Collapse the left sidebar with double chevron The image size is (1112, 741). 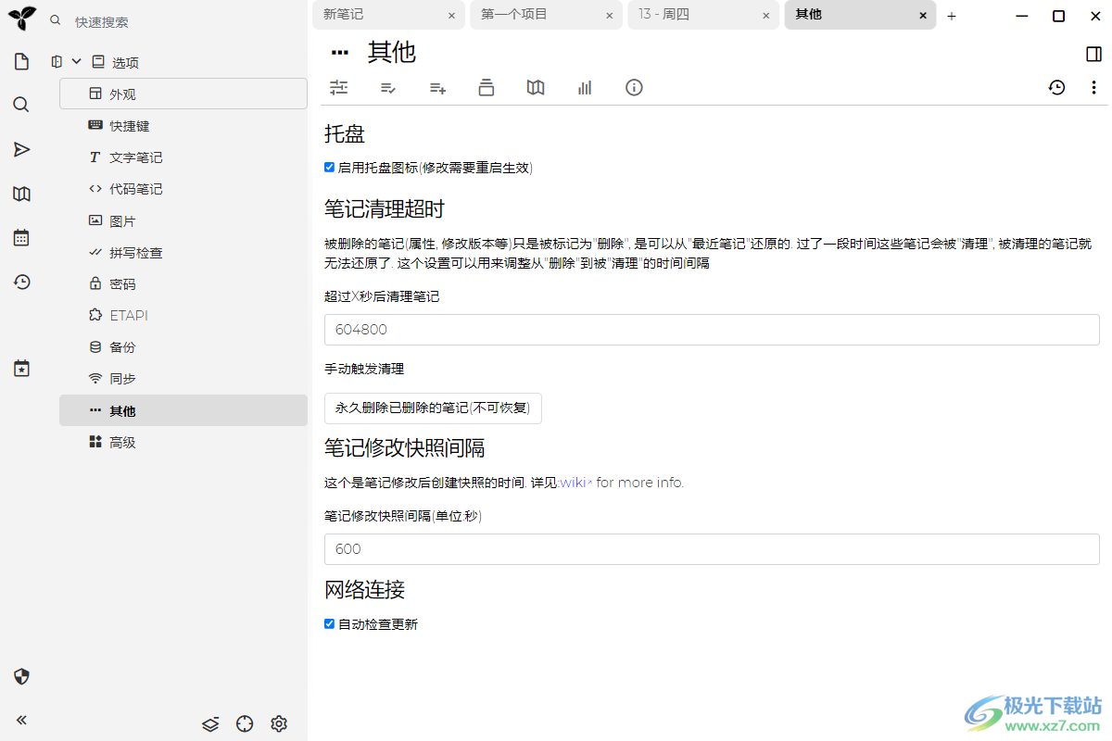click(x=21, y=720)
